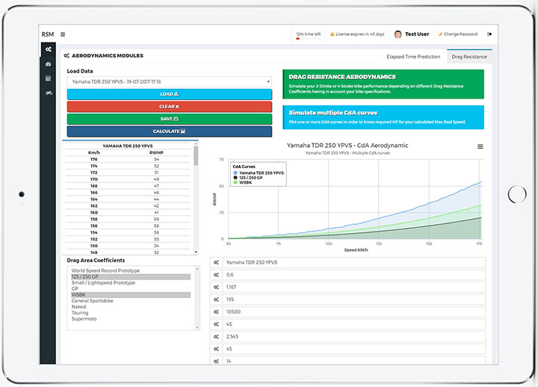Screen dimensions: 538x387
Task: Click the input field containing 10500
Action: [354, 312]
